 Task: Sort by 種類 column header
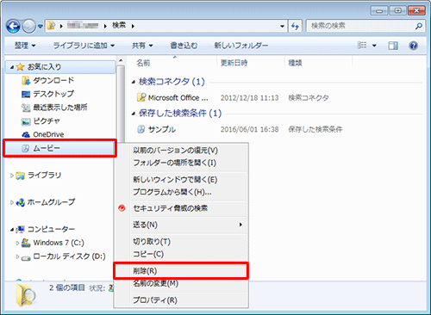(295, 63)
